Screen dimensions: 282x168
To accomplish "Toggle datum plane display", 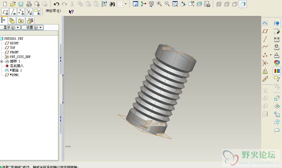I will coord(5,12).
